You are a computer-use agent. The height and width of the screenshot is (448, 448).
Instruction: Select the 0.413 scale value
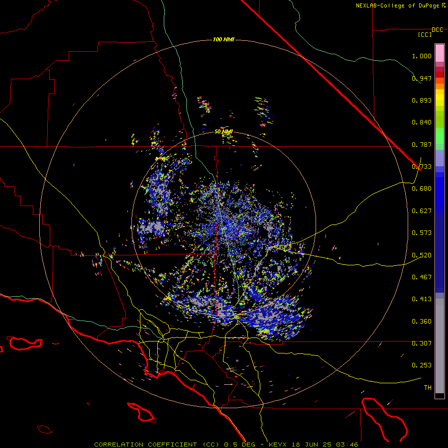(x=422, y=299)
